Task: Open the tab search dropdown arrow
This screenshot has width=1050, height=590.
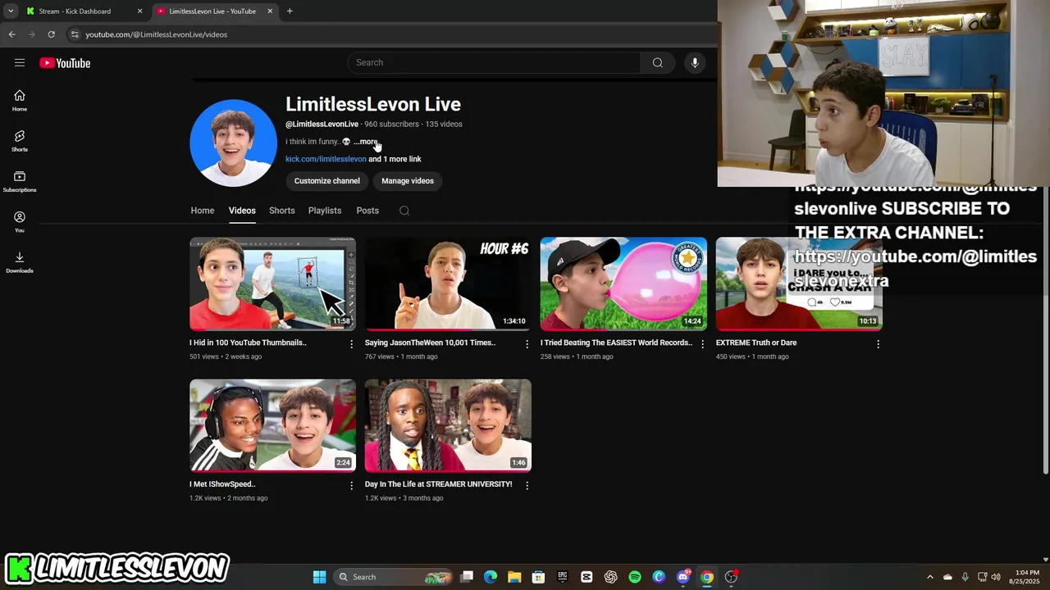Action: pos(10,11)
